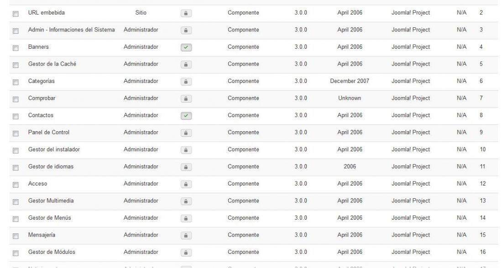The width and height of the screenshot is (502, 268).
Task: Click the Contactos extension name
Action: [41, 115]
